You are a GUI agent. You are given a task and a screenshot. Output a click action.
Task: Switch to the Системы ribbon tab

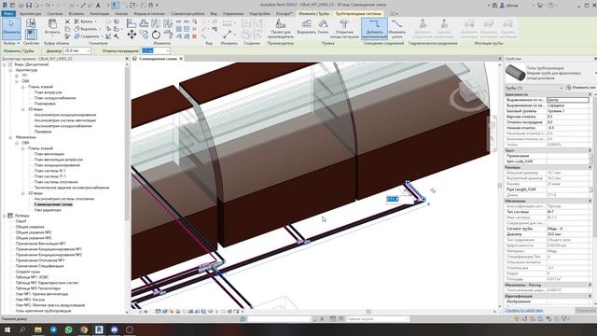(55, 13)
